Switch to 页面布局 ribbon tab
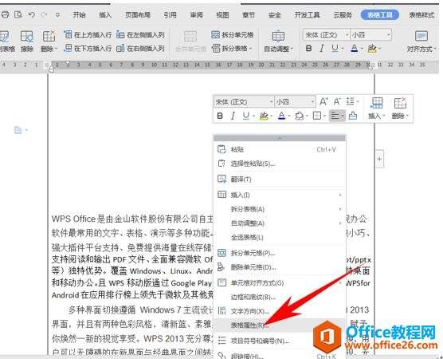Viewport: 443px width, 359px height. click(x=138, y=14)
